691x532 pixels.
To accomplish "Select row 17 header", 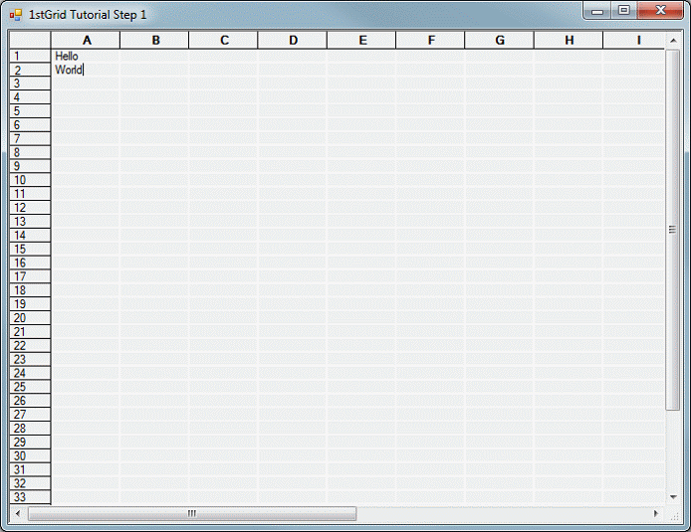I will point(30,276).
